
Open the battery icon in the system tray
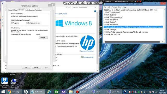pyautogui.click(x=145, y=92)
